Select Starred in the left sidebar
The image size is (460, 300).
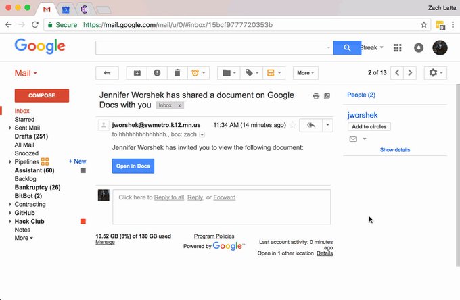coord(25,120)
